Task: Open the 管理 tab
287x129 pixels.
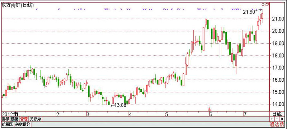Action: coord(24,119)
